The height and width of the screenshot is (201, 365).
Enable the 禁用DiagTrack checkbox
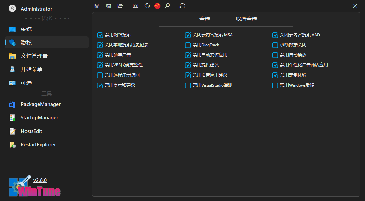(x=188, y=45)
